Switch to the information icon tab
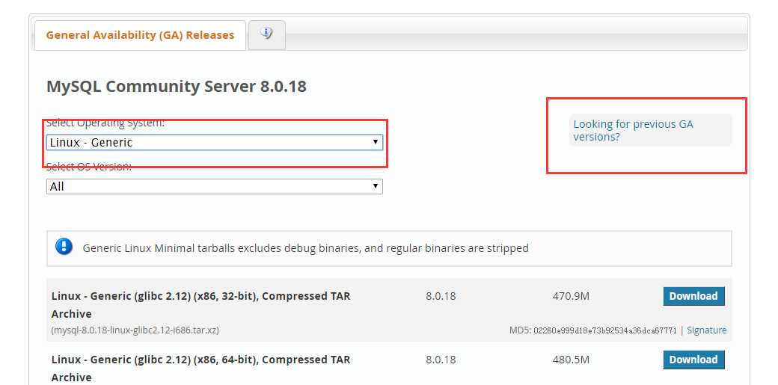 click(267, 34)
